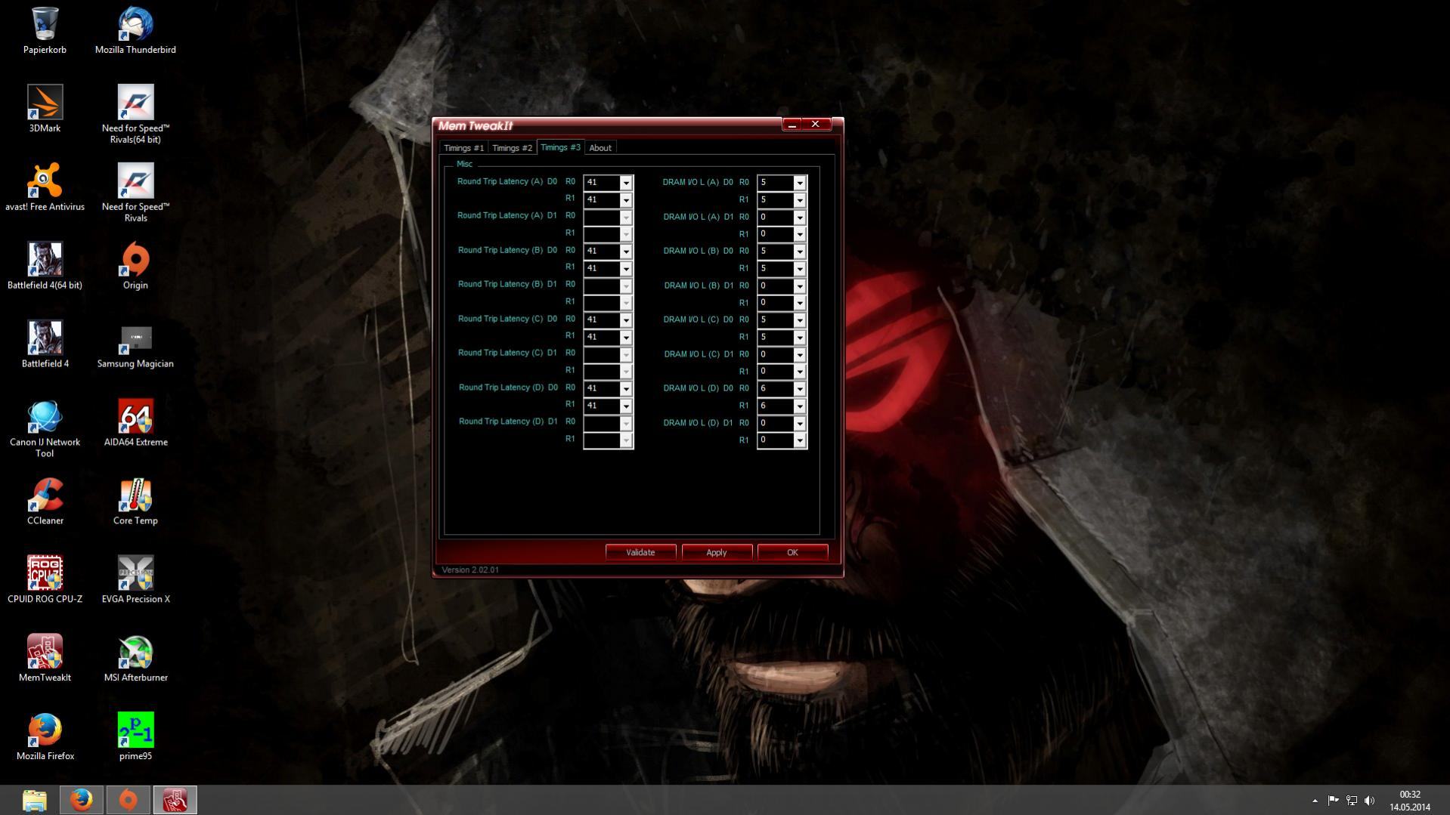This screenshot has height=815, width=1450.
Task: Open volume control in system tray
Action: coord(1369,801)
